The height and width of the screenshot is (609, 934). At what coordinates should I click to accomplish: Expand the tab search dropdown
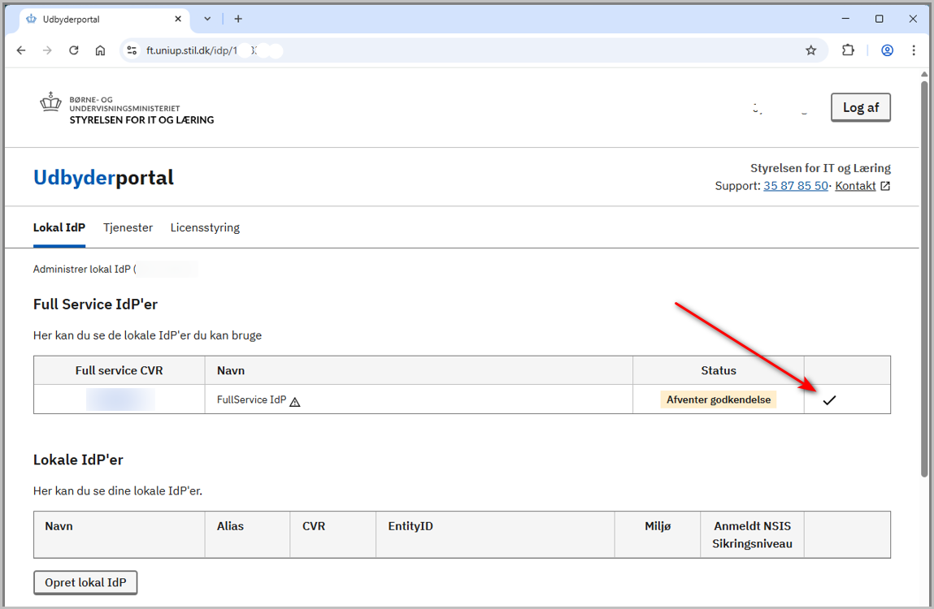[207, 19]
